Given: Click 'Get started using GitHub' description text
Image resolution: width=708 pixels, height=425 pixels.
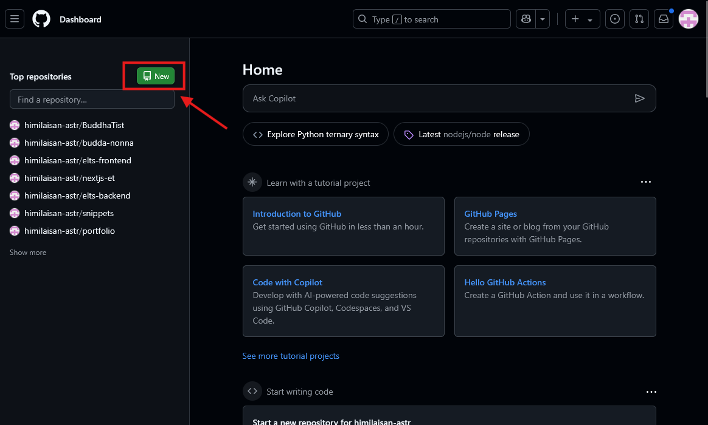Looking at the screenshot, I should pyautogui.click(x=338, y=226).
